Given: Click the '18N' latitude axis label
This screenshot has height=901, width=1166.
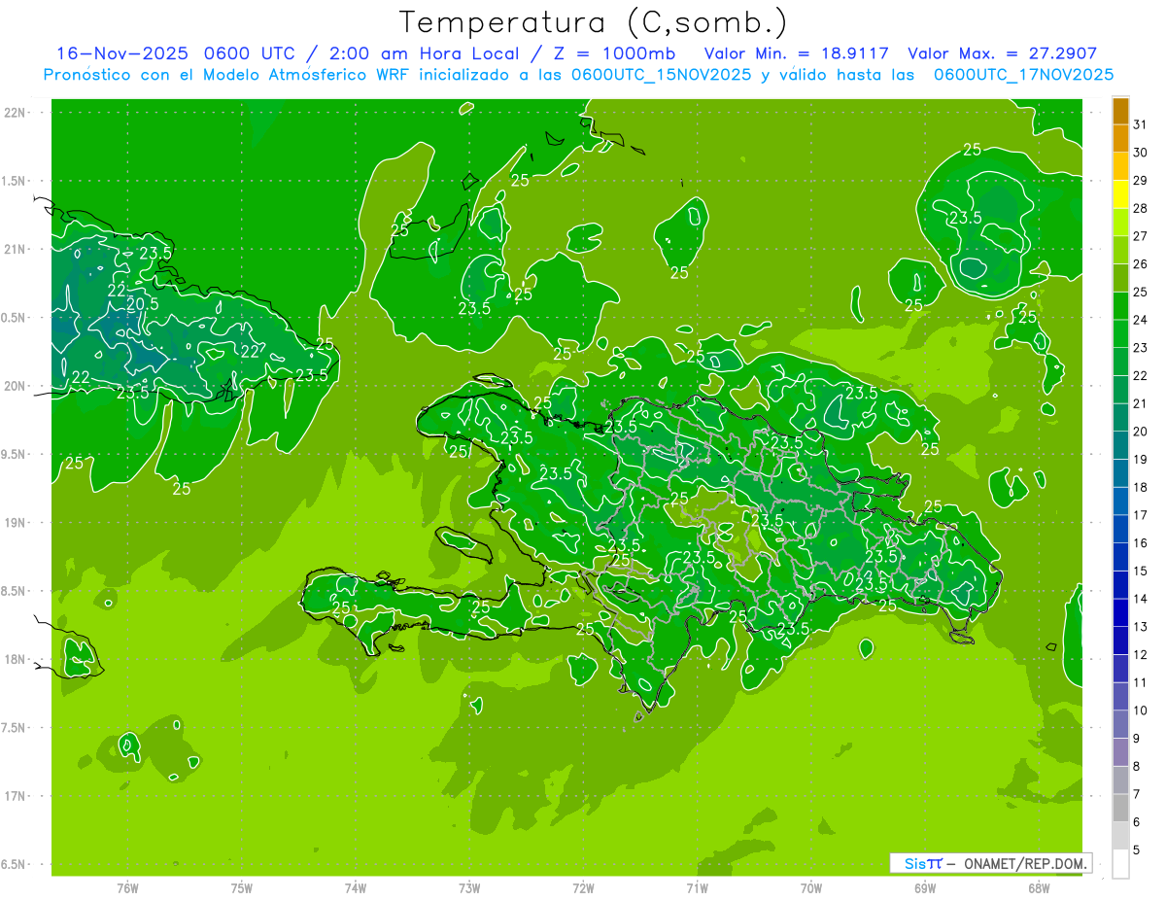Looking at the screenshot, I should (x=16, y=659).
